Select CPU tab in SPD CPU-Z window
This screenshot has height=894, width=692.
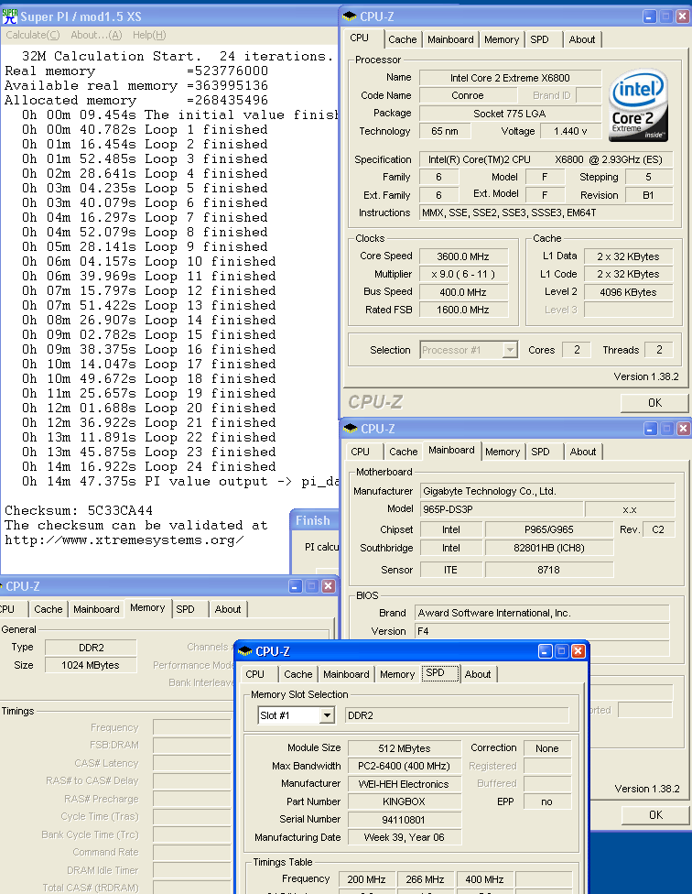[255, 674]
